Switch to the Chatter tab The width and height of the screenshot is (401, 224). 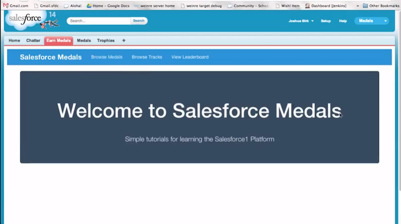click(x=33, y=41)
